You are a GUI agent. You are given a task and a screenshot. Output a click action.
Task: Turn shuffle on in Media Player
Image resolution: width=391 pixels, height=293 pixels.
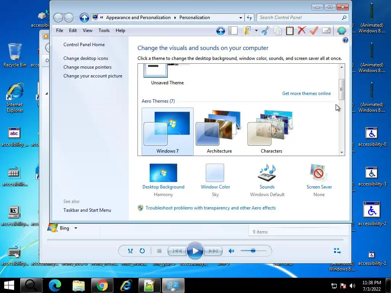130,251
